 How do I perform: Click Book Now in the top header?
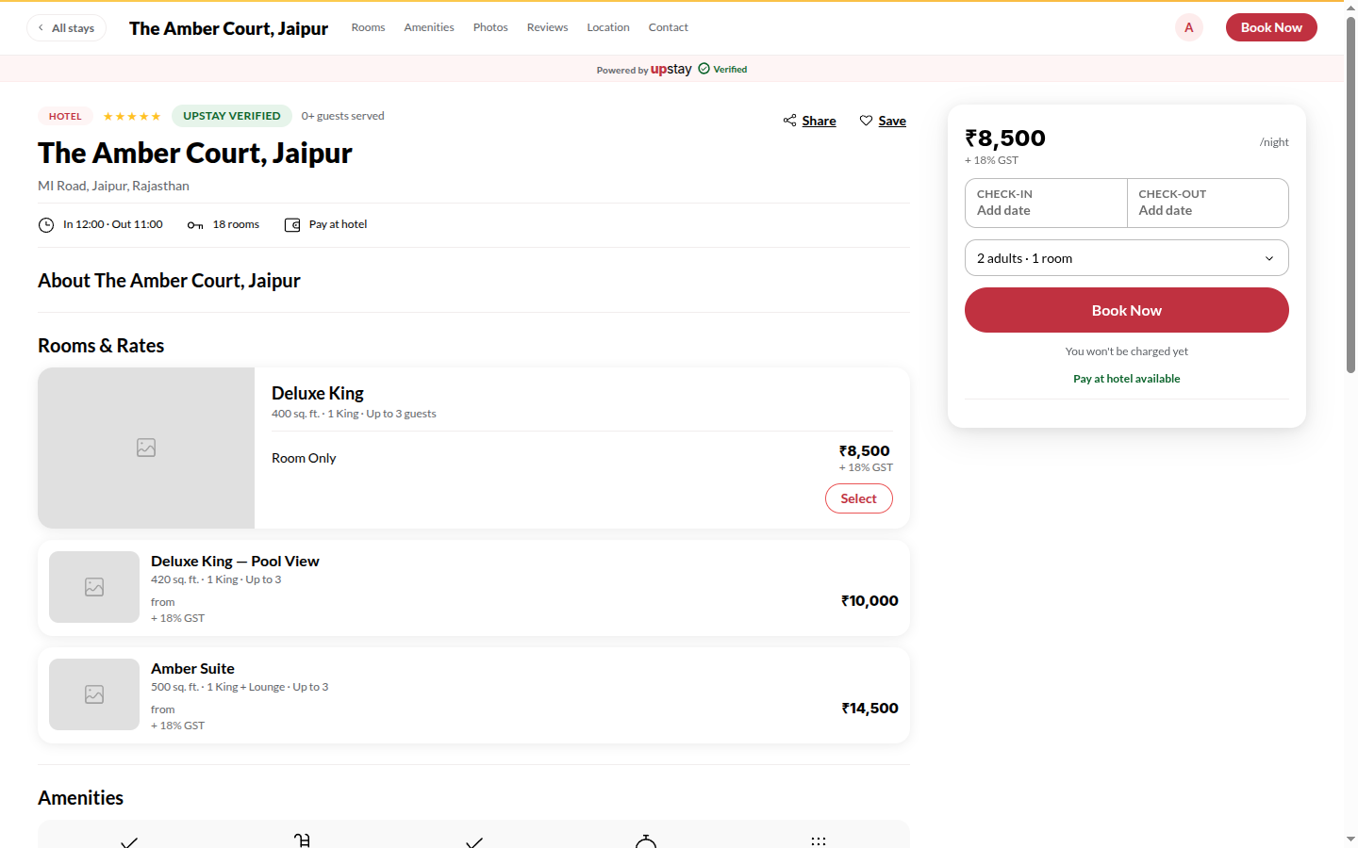[1271, 27]
